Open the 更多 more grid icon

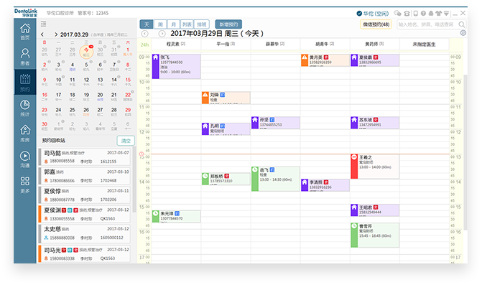point(25,184)
